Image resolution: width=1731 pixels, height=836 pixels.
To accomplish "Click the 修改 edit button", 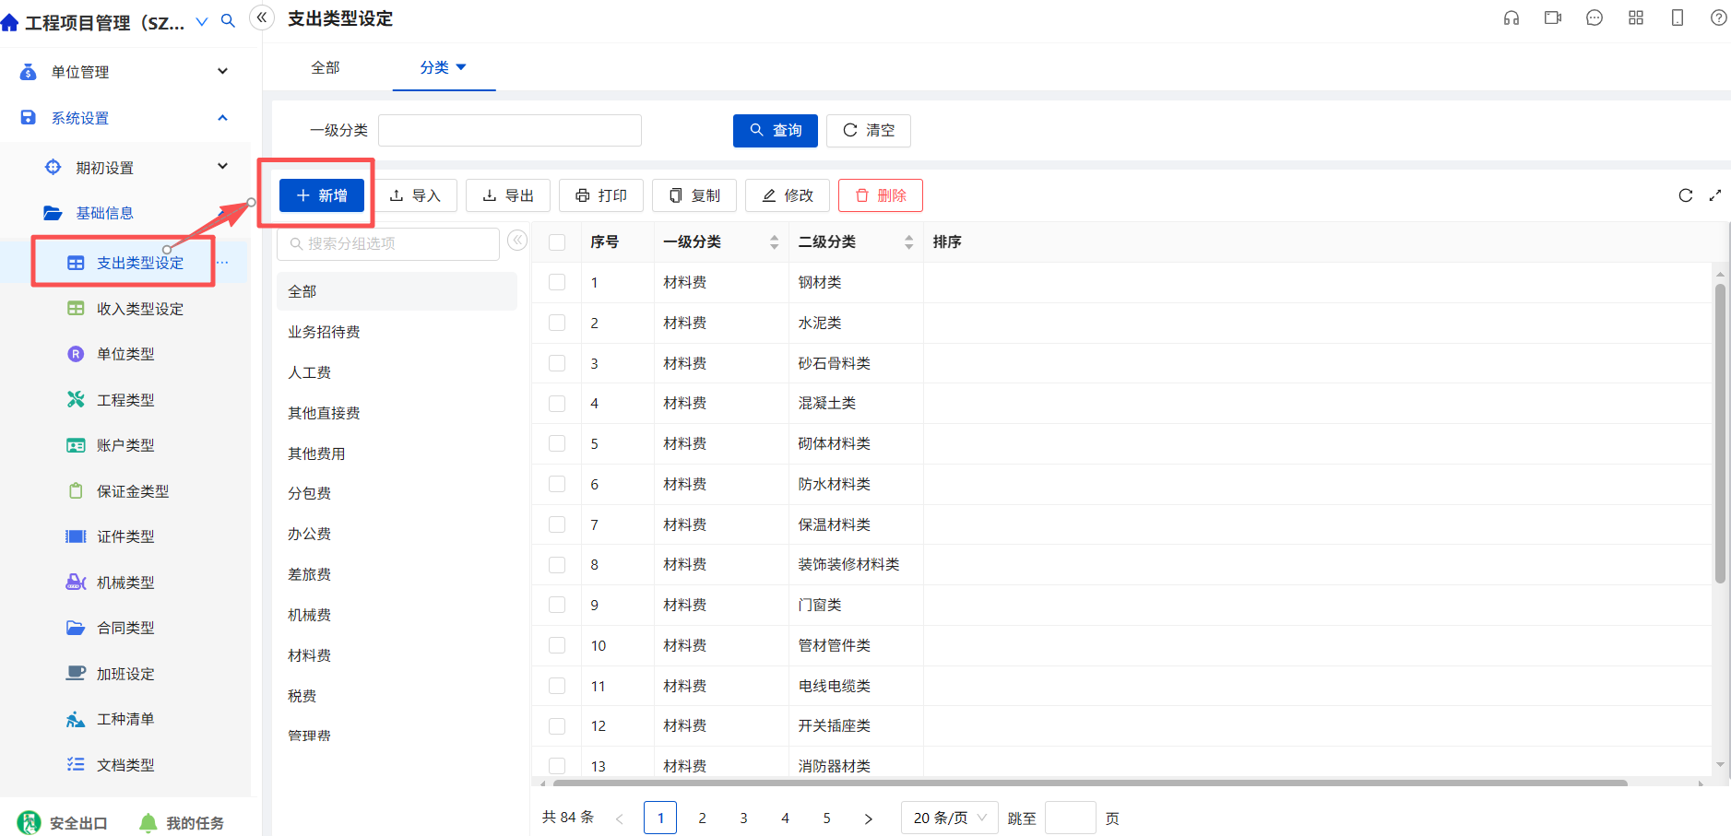I will [788, 195].
